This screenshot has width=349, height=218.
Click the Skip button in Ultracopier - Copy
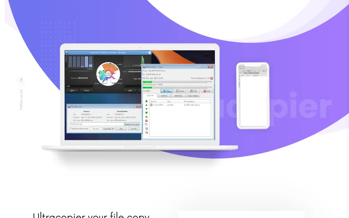point(194,91)
